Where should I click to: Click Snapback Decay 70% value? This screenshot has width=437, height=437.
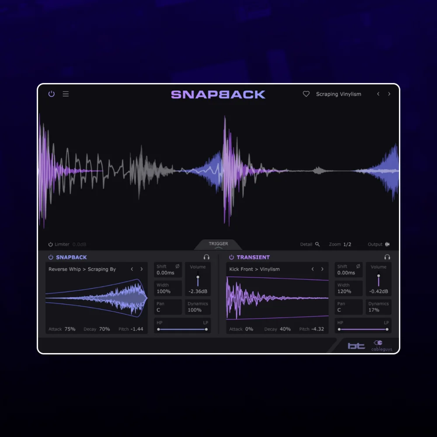(x=104, y=329)
